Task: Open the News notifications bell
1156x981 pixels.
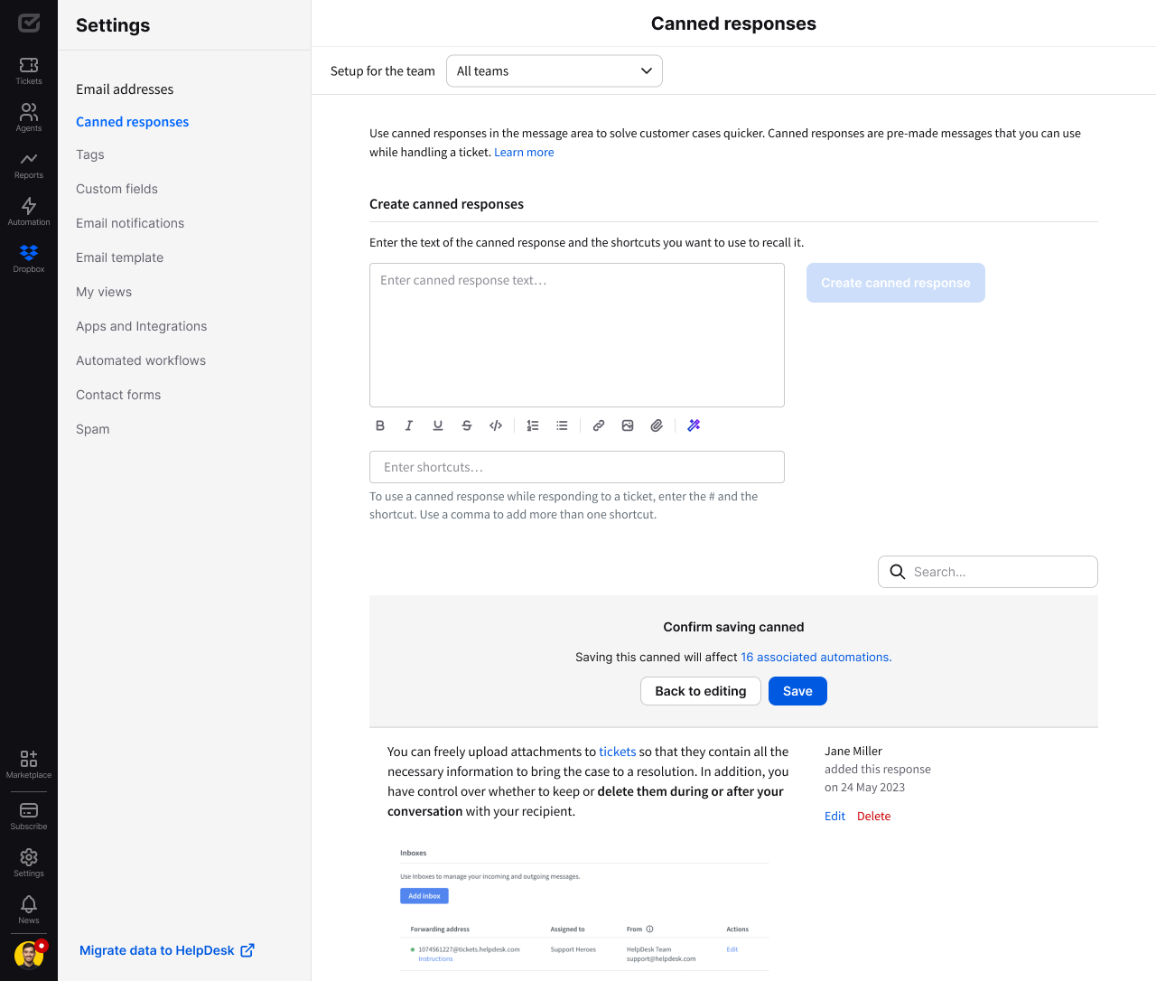Action: point(29,910)
